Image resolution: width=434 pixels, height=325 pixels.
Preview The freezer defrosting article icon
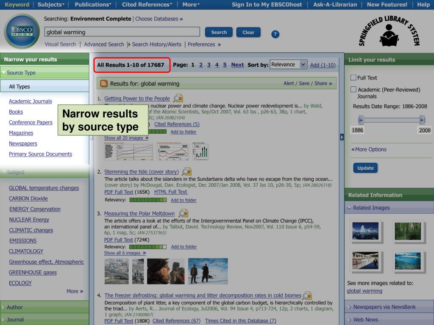point(307,295)
